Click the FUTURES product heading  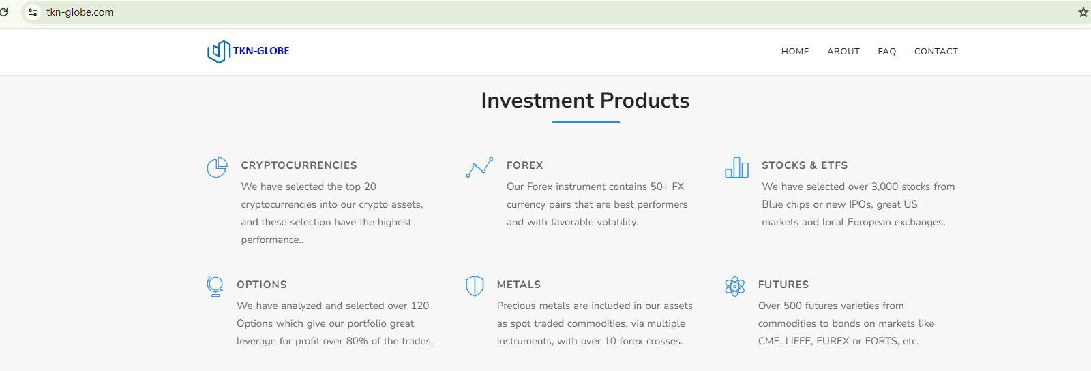(x=783, y=285)
